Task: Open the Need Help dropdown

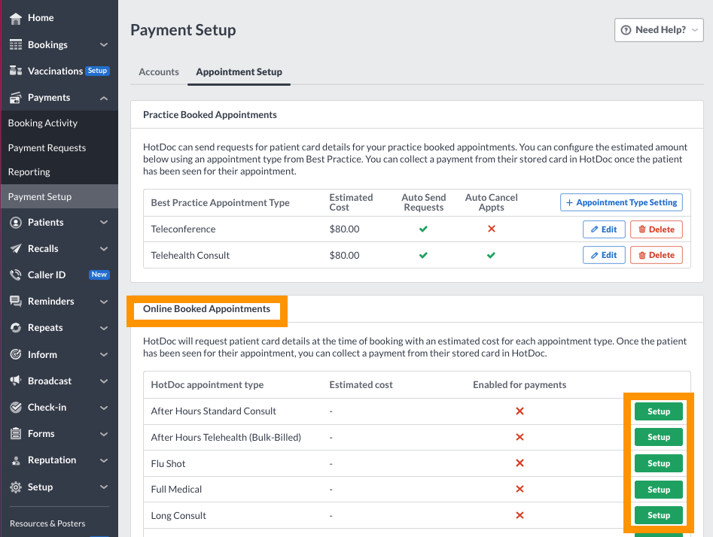Action: pos(659,30)
